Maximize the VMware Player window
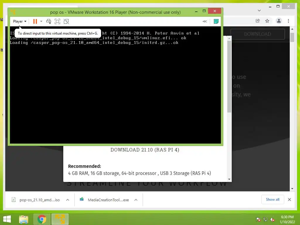 pos(204,11)
